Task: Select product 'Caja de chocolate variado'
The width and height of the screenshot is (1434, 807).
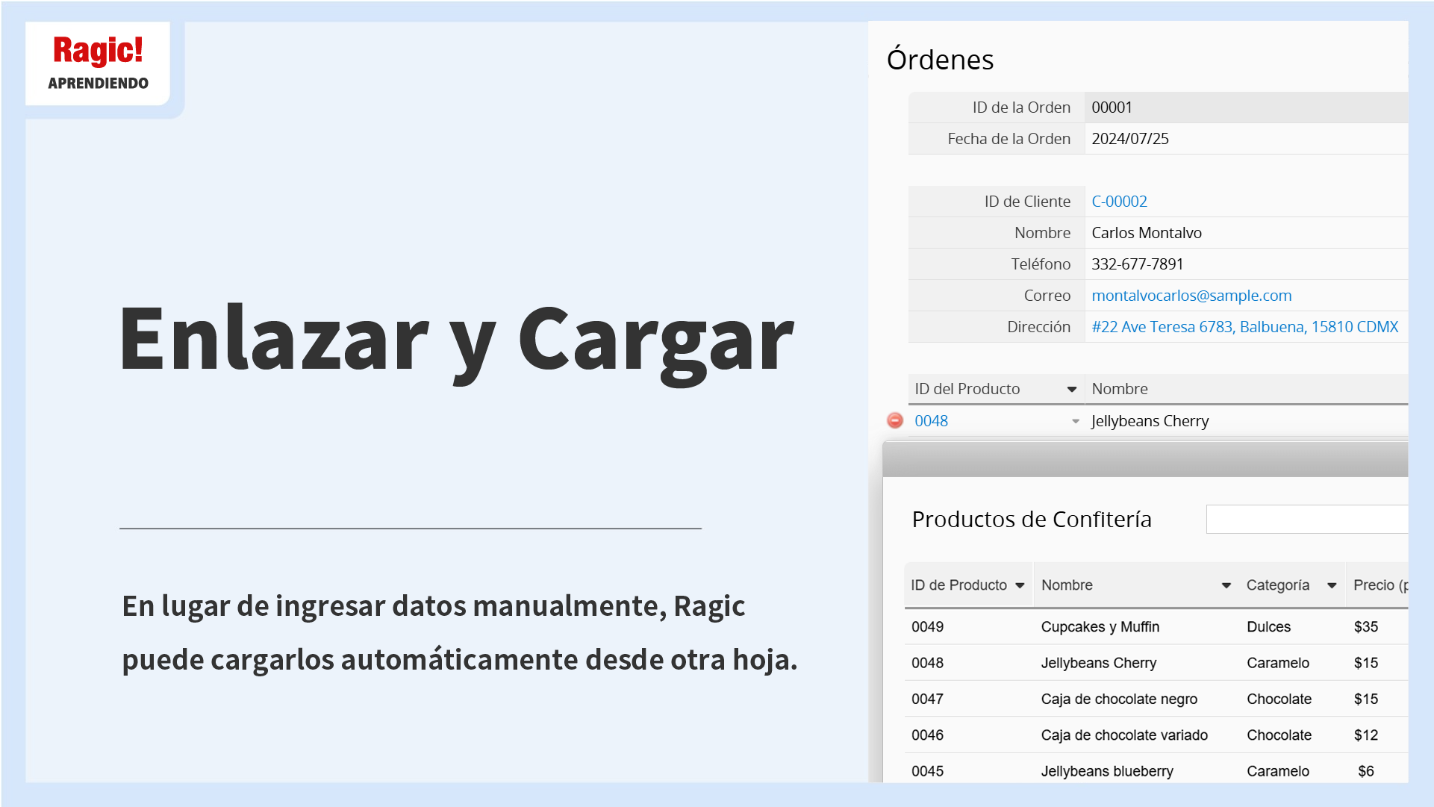Action: coord(1124,735)
